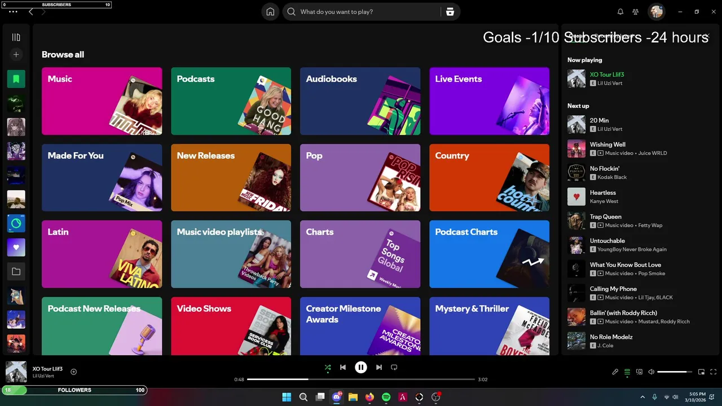
Task: Select 'What You Know Bout Love' in queue
Action: [x=640, y=269]
